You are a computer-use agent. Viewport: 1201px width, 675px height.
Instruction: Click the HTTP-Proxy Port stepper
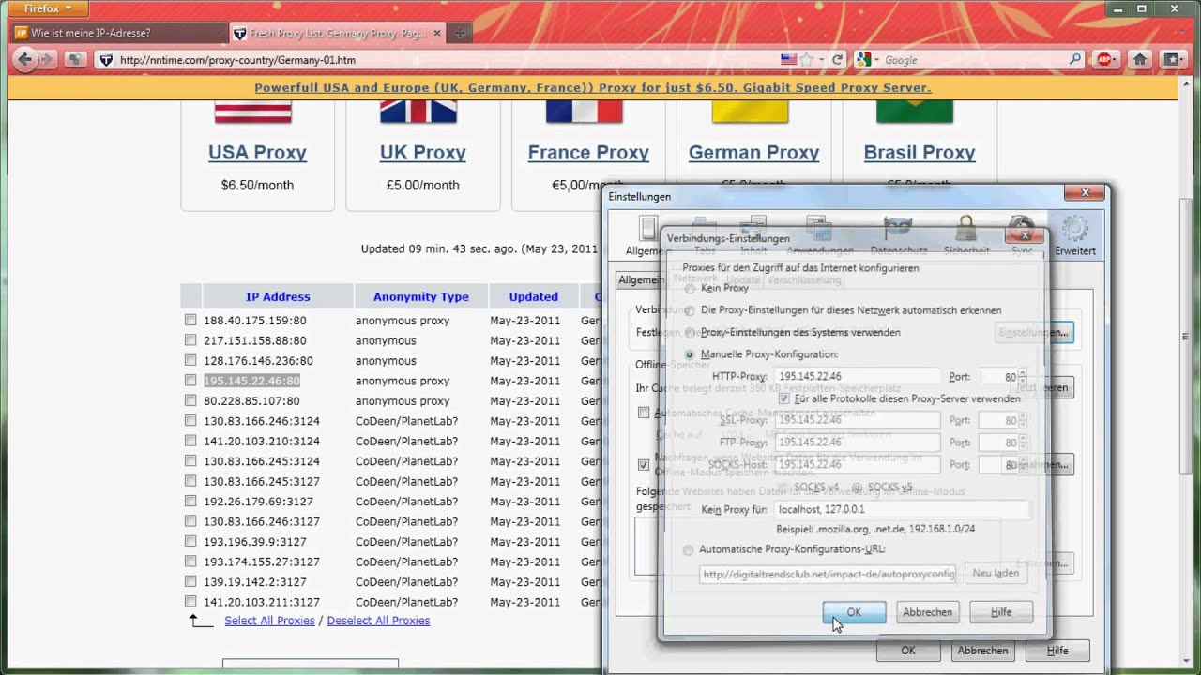pos(1023,377)
